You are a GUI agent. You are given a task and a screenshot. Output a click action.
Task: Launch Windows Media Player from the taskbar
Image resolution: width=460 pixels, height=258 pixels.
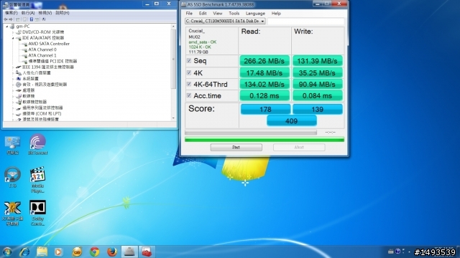tap(58, 252)
